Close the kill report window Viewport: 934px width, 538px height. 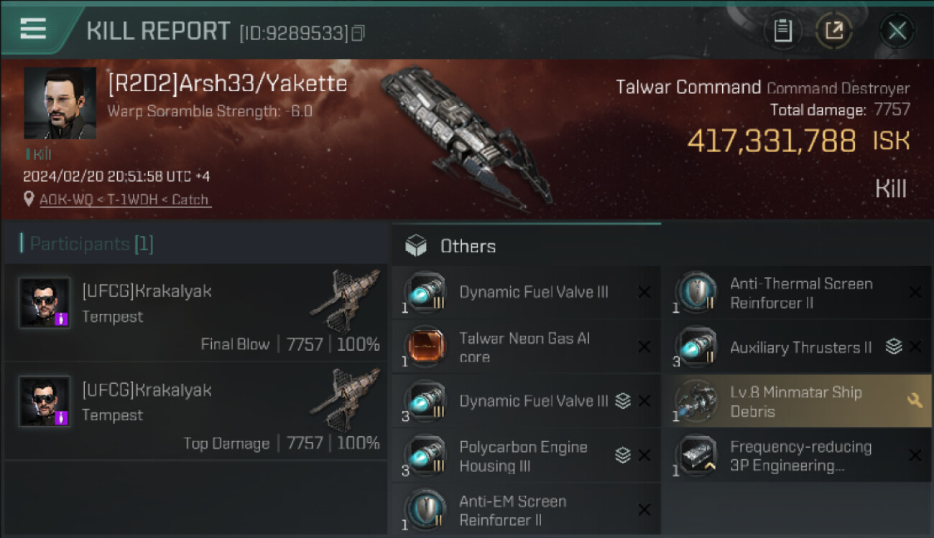[897, 31]
